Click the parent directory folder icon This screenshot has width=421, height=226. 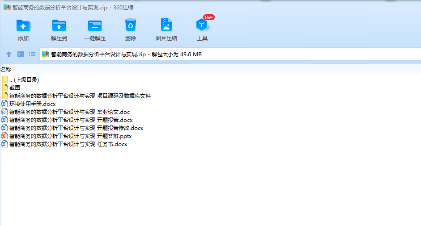(5, 80)
